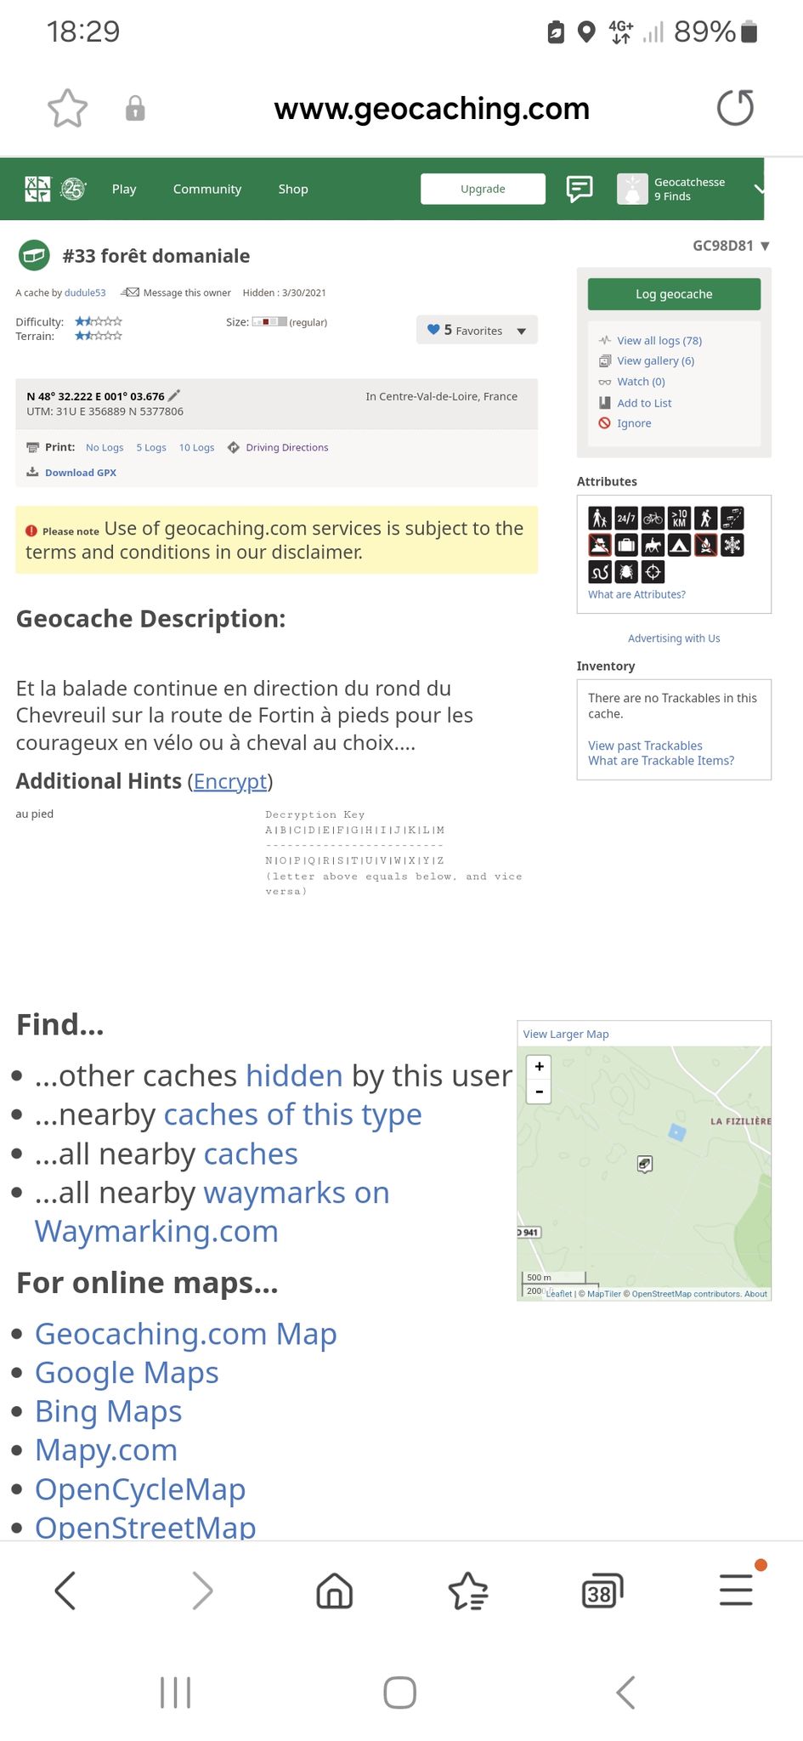Zoom in on the map
This screenshot has height=1741, width=803.
539,1067
